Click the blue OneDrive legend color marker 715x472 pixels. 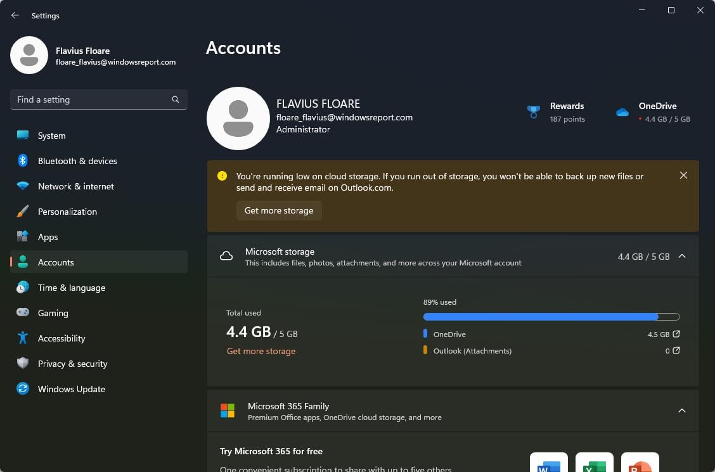coord(425,333)
